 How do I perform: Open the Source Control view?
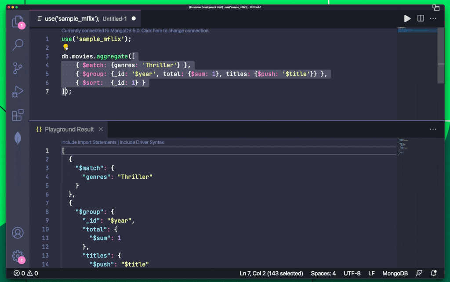(x=18, y=68)
